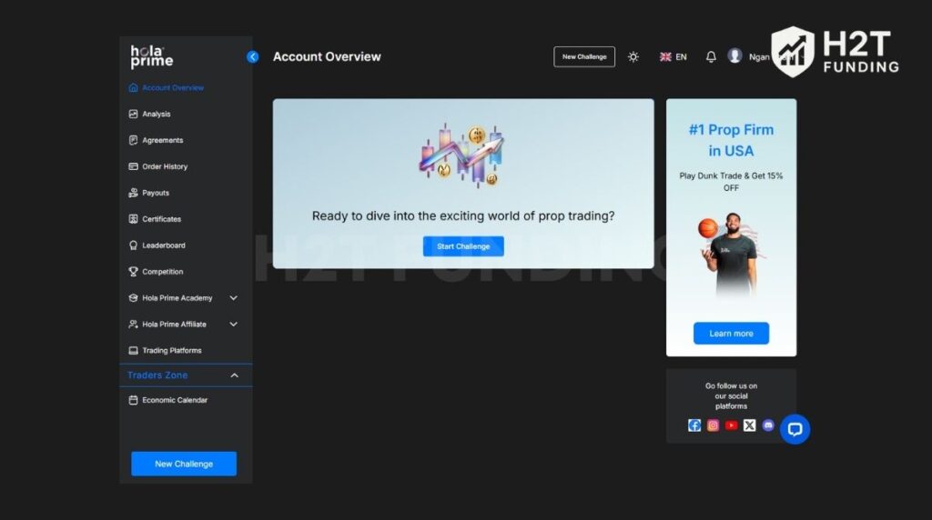Expand Hola Prime Academy chevron
Screen dimensions: 932x520
[234, 298]
